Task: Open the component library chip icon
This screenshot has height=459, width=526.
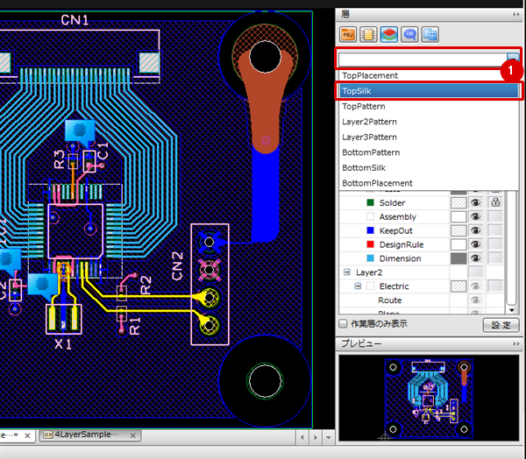Action: pos(368,34)
